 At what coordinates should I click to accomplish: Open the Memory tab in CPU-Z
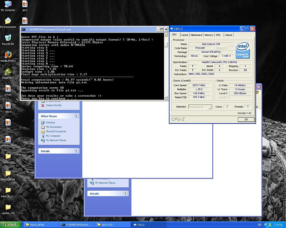[209, 35]
